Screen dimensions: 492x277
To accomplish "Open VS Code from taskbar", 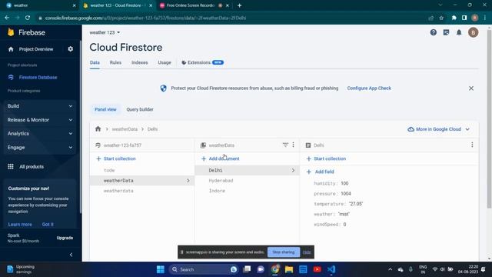I will coord(331,269).
